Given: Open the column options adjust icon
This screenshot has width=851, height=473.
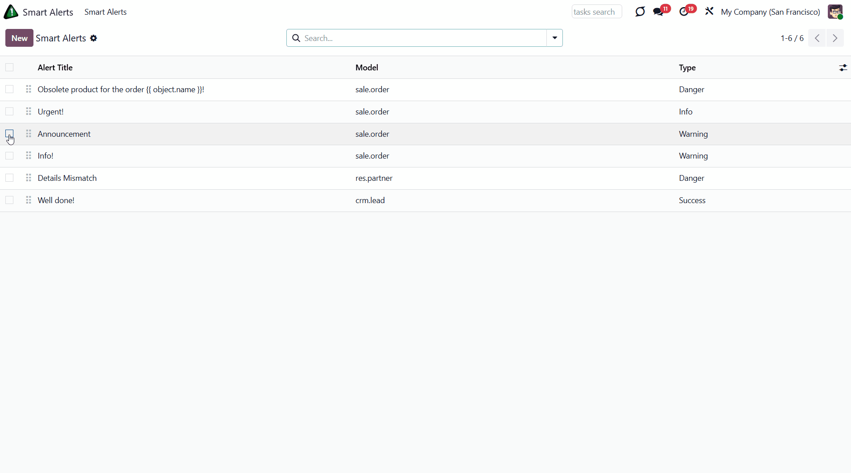Looking at the screenshot, I should (843, 68).
